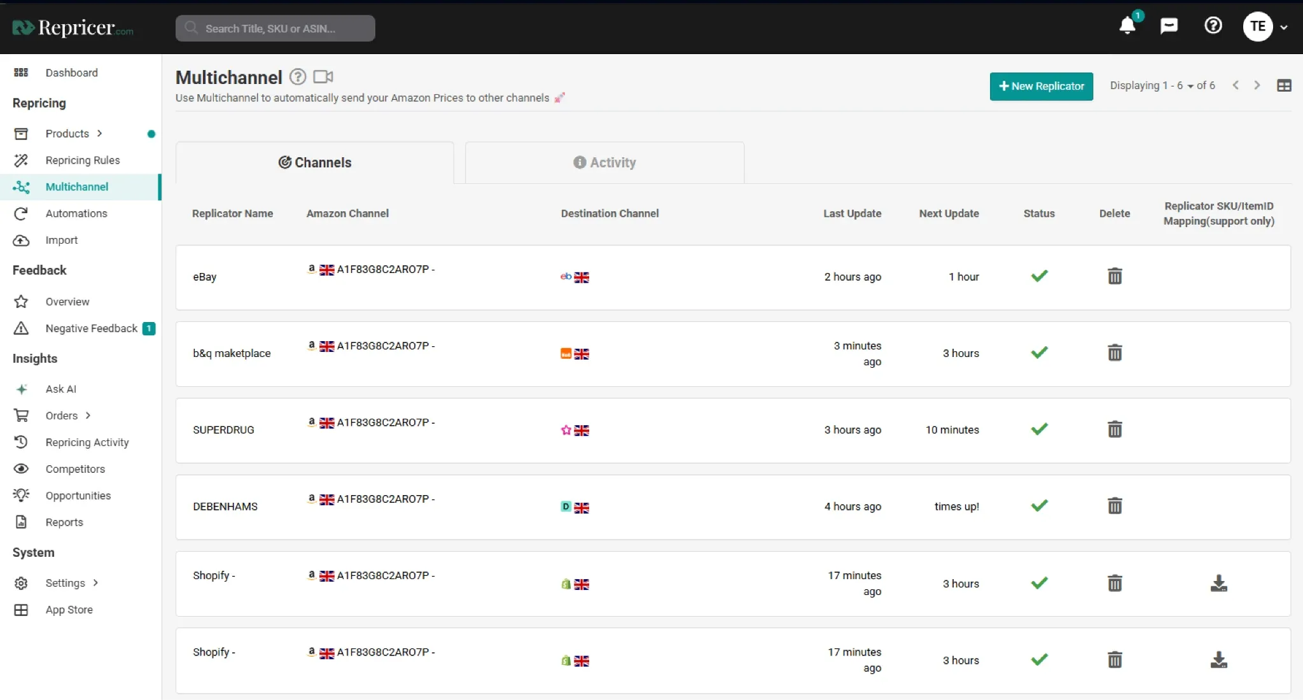Delete the last Shopify replicator
1303x700 pixels.
(1115, 660)
